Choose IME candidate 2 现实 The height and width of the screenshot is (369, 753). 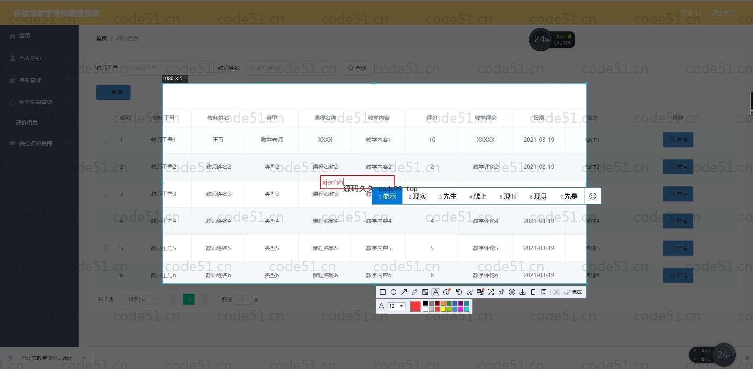click(x=417, y=196)
